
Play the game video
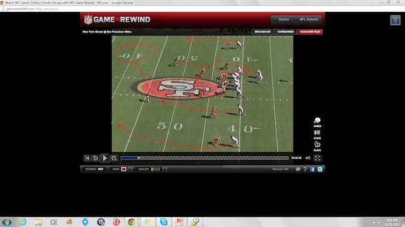(105, 158)
